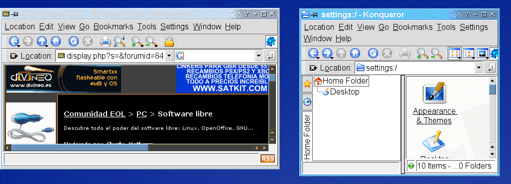
Task: Click green link-view indicator in status bar
Action: [411, 166]
